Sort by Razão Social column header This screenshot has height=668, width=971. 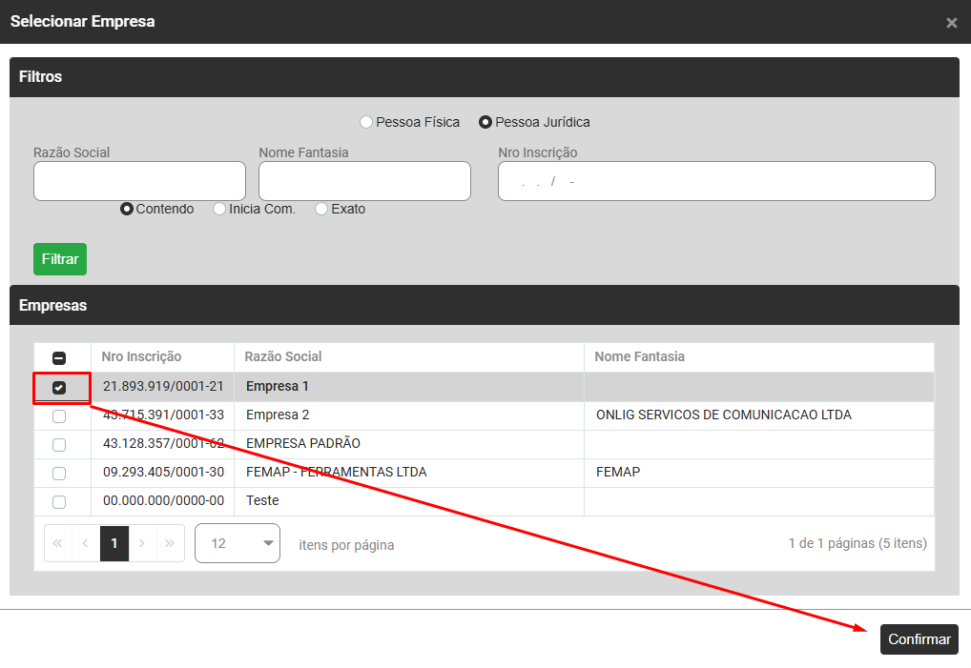click(x=283, y=356)
